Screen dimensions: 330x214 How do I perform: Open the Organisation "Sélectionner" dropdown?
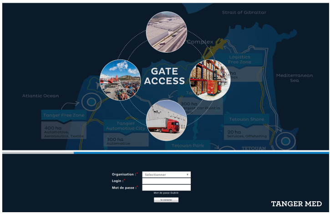click(x=166, y=174)
